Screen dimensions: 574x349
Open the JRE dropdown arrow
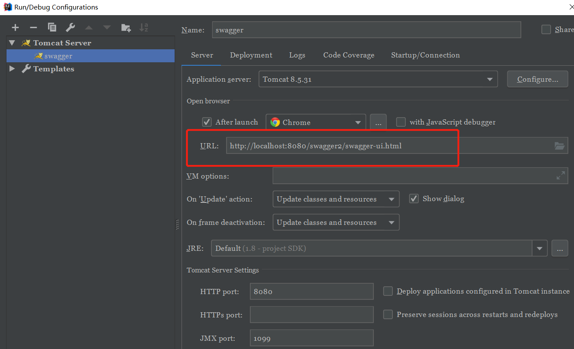pos(539,248)
